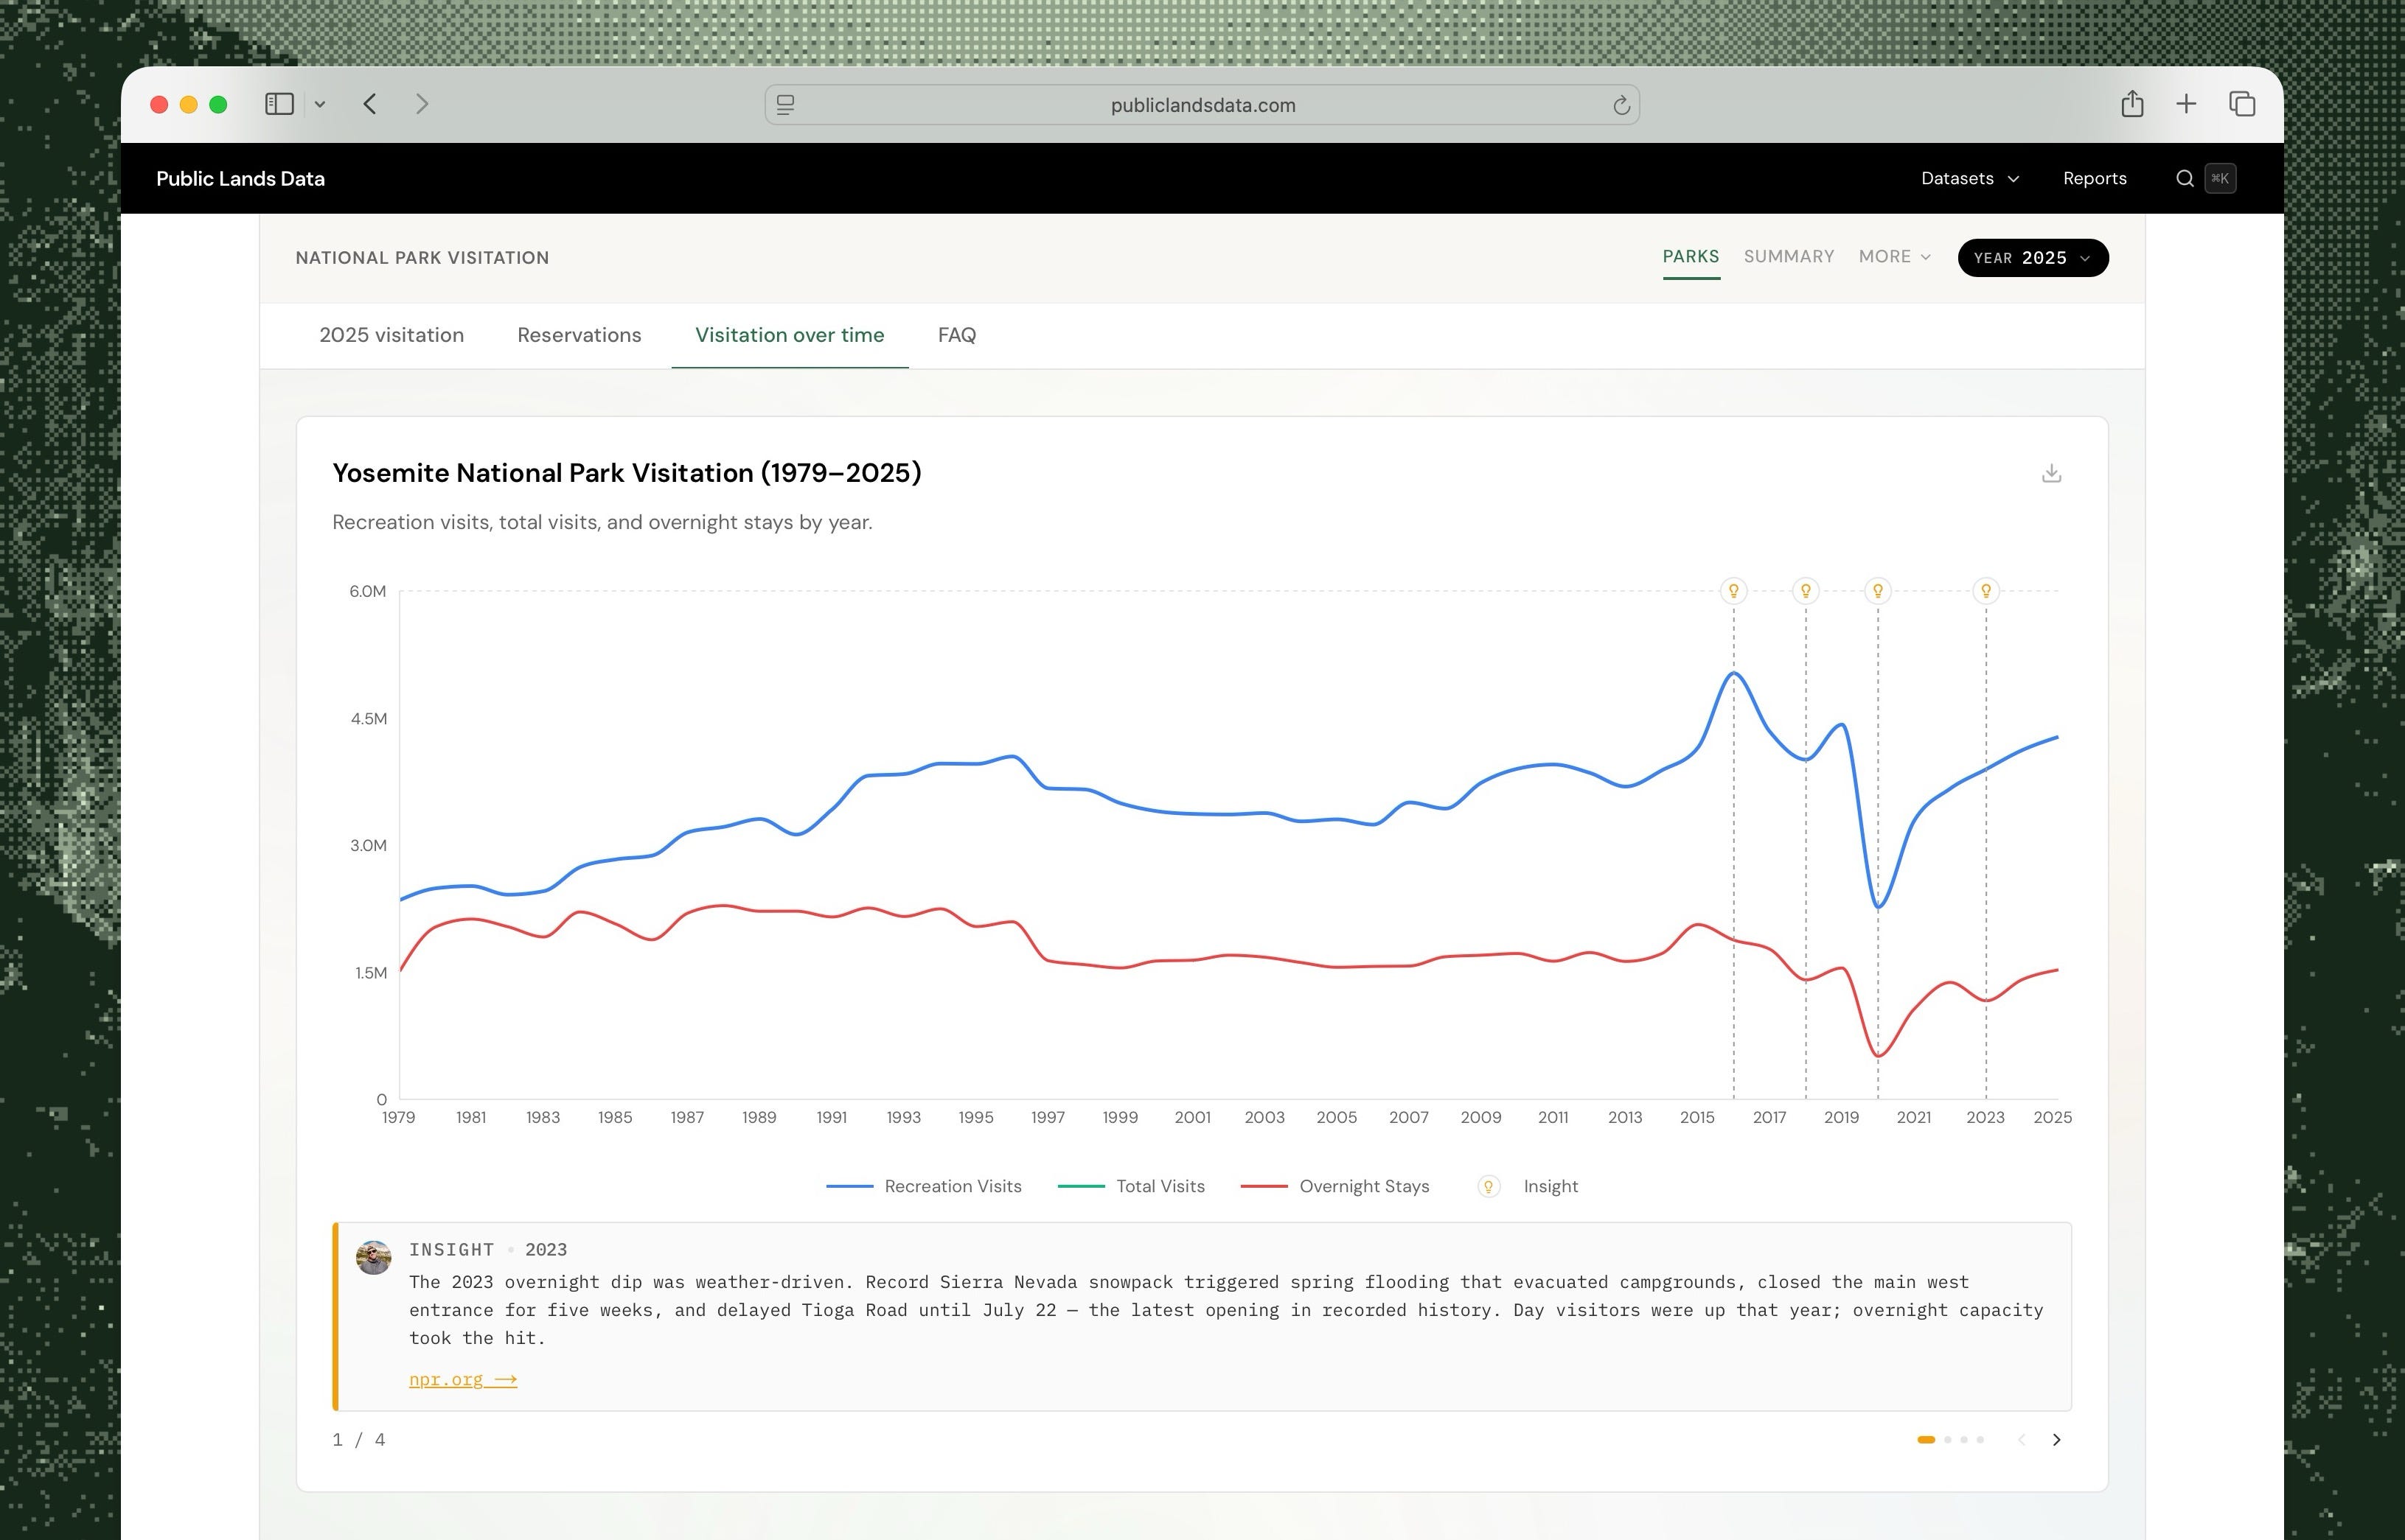Reload the page
Image resolution: width=2405 pixels, height=1540 pixels.
[x=1621, y=105]
